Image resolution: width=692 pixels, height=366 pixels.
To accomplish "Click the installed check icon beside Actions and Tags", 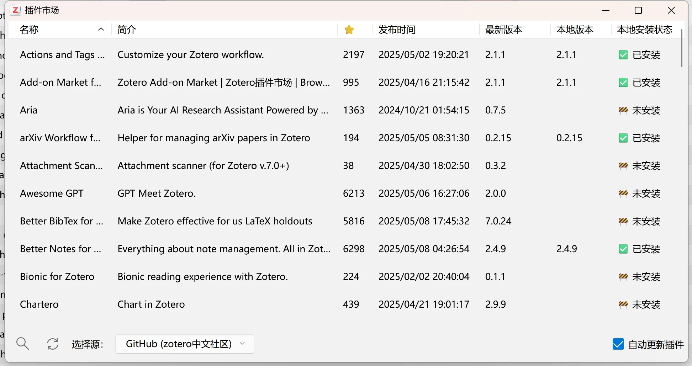I will click(x=623, y=55).
